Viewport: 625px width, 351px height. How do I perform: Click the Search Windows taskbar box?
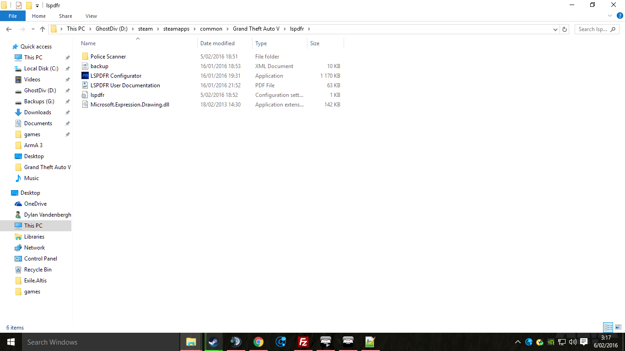coord(101,342)
